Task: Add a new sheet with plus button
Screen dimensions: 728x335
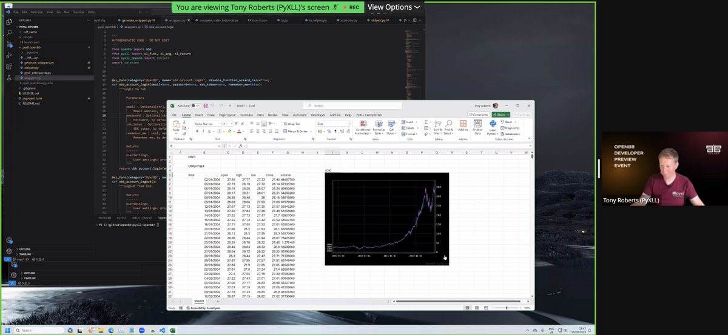Action: [x=218, y=301]
